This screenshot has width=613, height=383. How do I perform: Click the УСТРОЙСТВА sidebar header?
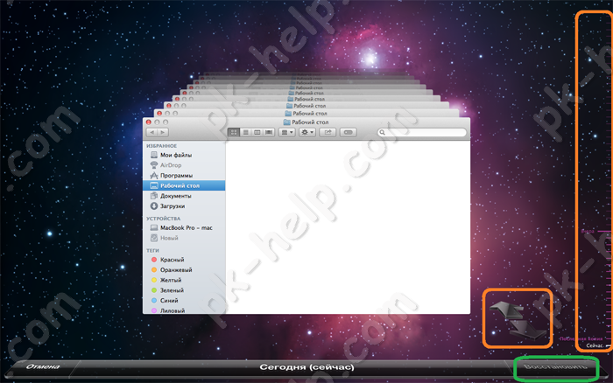point(164,219)
